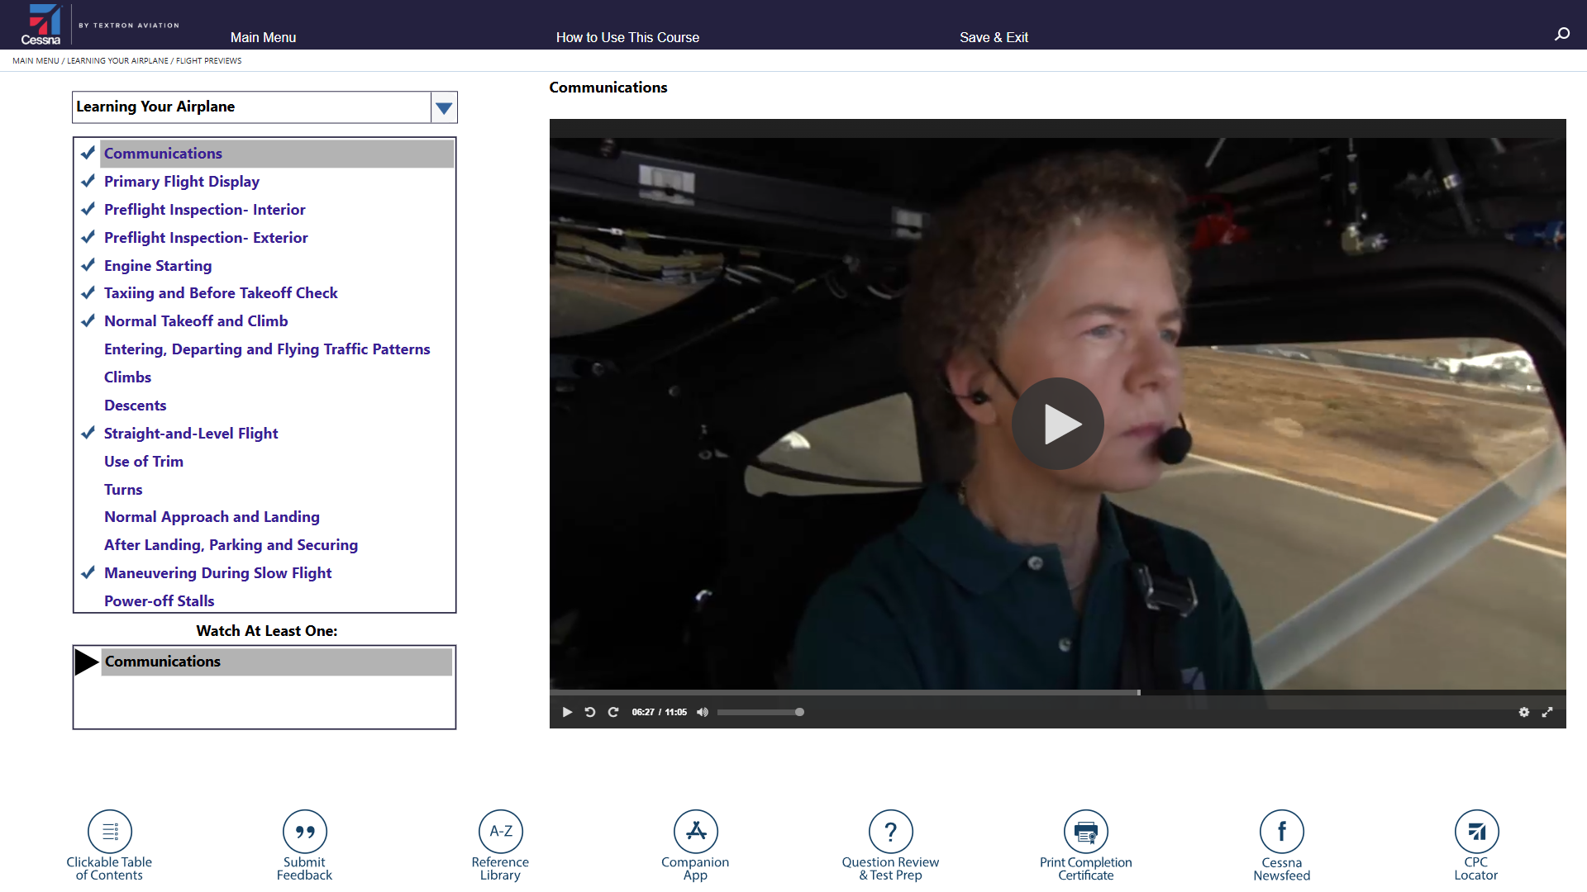This screenshot has width=1587, height=892.
Task: Open the Normal Approach and Landing link
Action: click(212, 517)
